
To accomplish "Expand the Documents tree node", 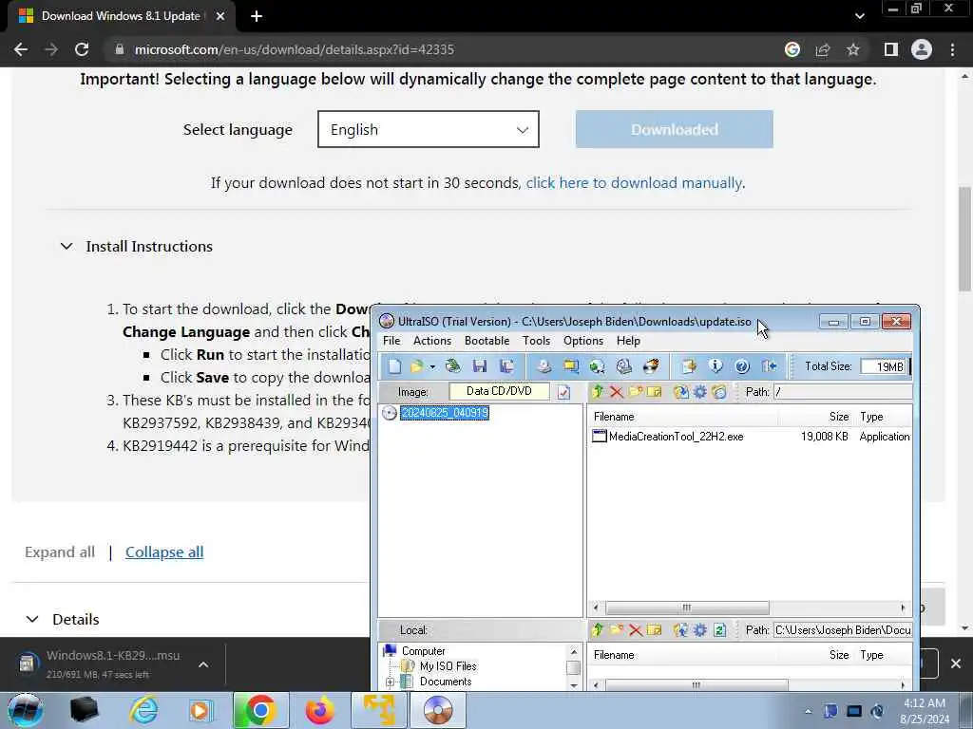I will pyautogui.click(x=390, y=682).
